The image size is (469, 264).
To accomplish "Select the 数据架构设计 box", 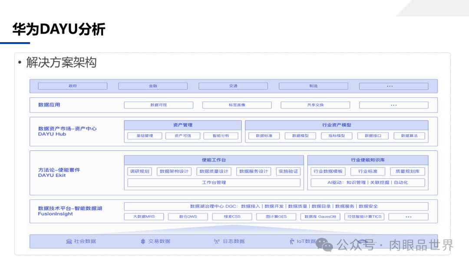I will click(x=174, y=172).
